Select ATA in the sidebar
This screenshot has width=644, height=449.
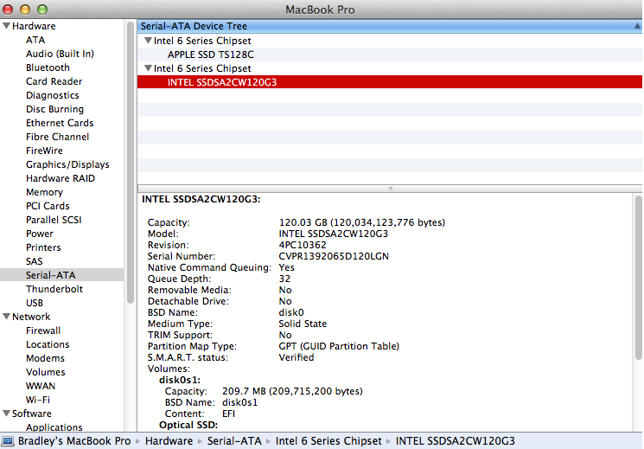[35, 40]
